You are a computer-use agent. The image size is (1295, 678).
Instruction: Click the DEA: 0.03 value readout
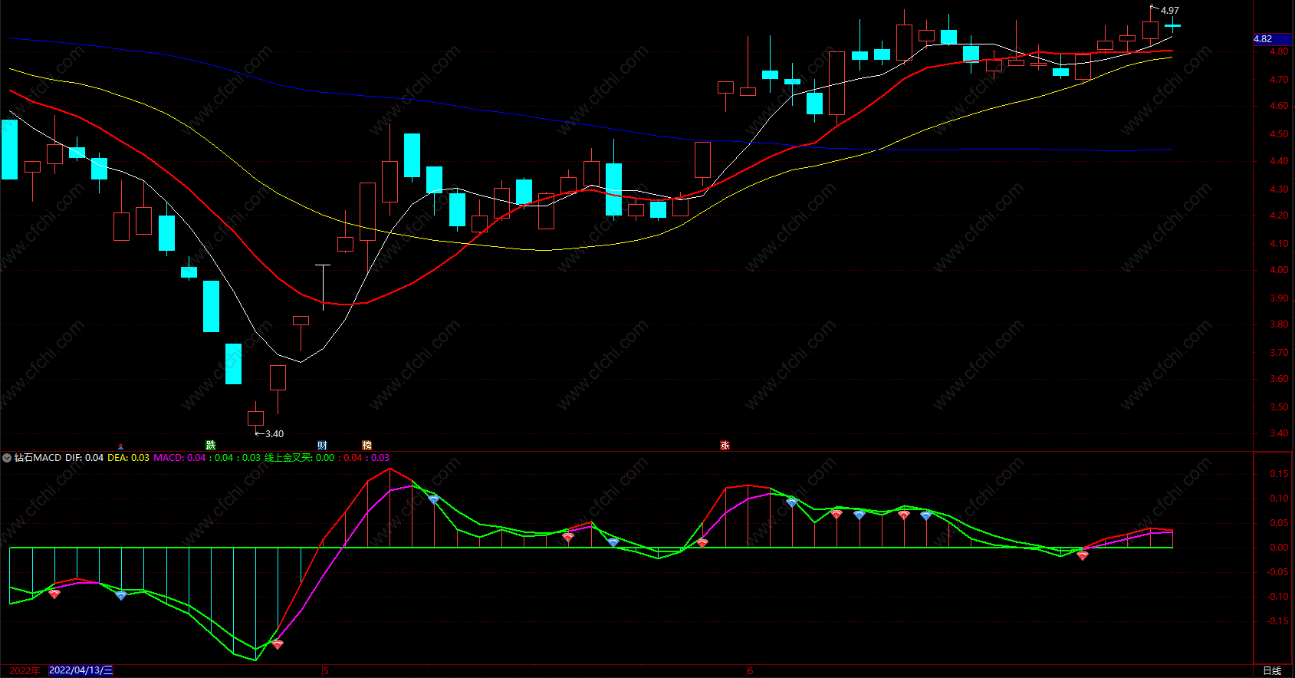tap(128, 458)
